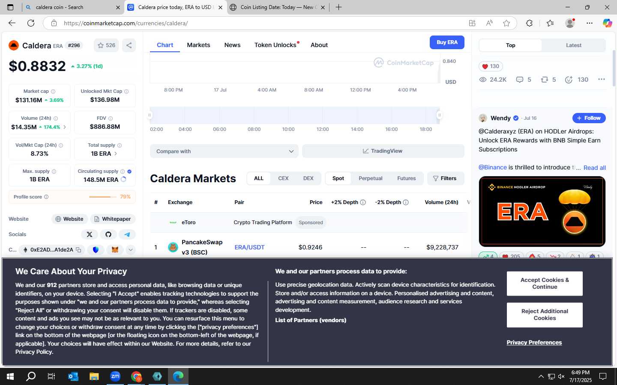The height and width of the screenshot is (385, 617).
Task: Select the ALL markets filter
Action: [x=259, y=178]
